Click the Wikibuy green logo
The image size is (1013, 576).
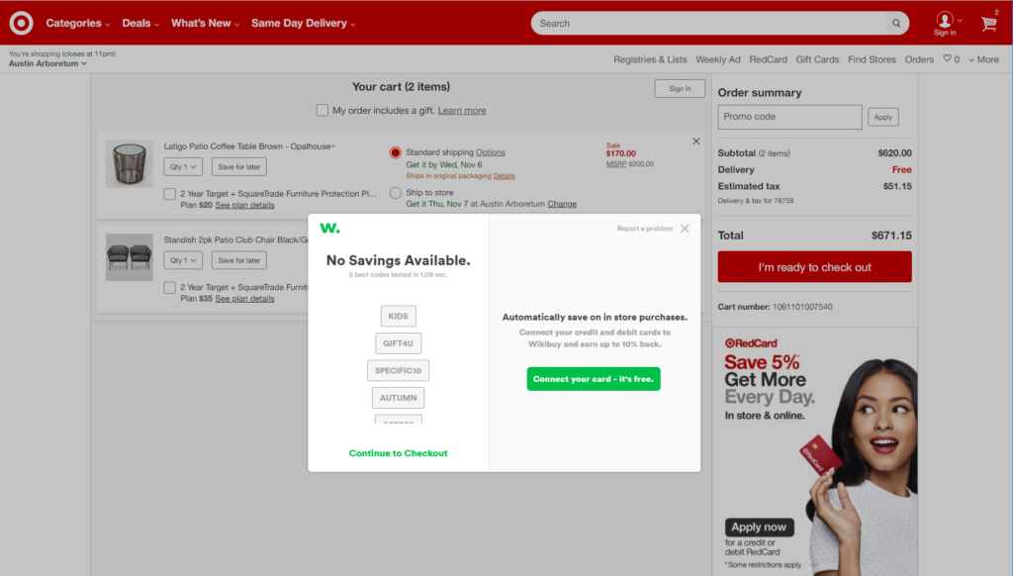click(x=329, y=229)
